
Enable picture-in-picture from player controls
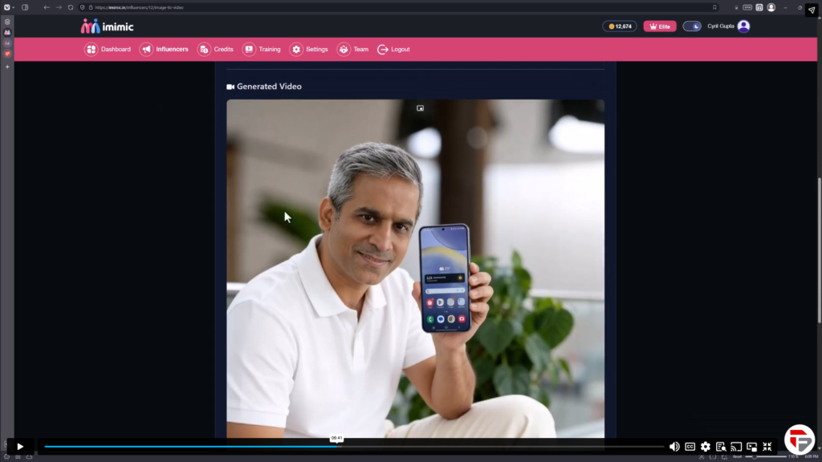(751, 447)
